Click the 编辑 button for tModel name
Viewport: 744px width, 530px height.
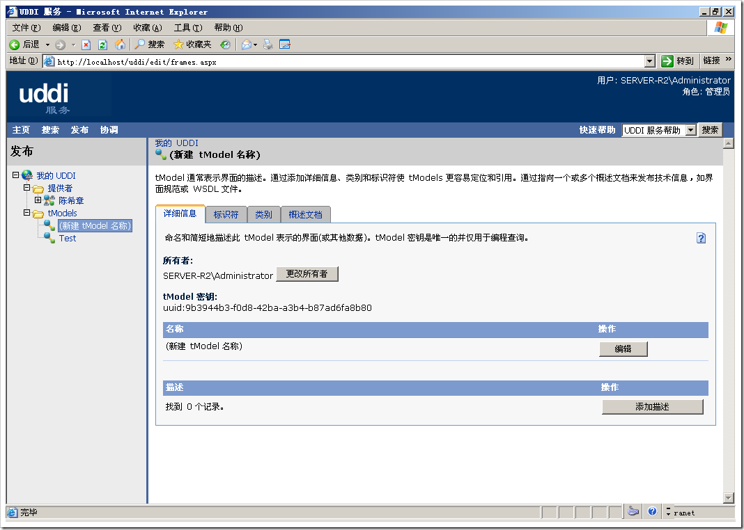tap(623, 349)
